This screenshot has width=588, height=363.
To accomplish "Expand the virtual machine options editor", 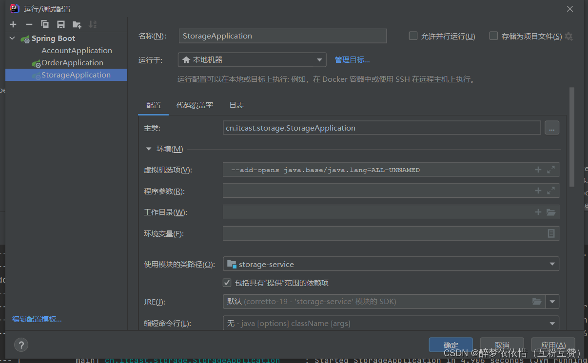I will (x=551, y=169).
